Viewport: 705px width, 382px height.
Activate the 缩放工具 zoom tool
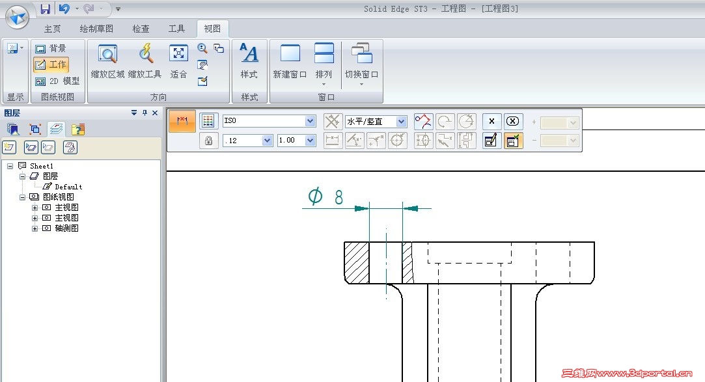pyautogui.click(x=145, y=62)
